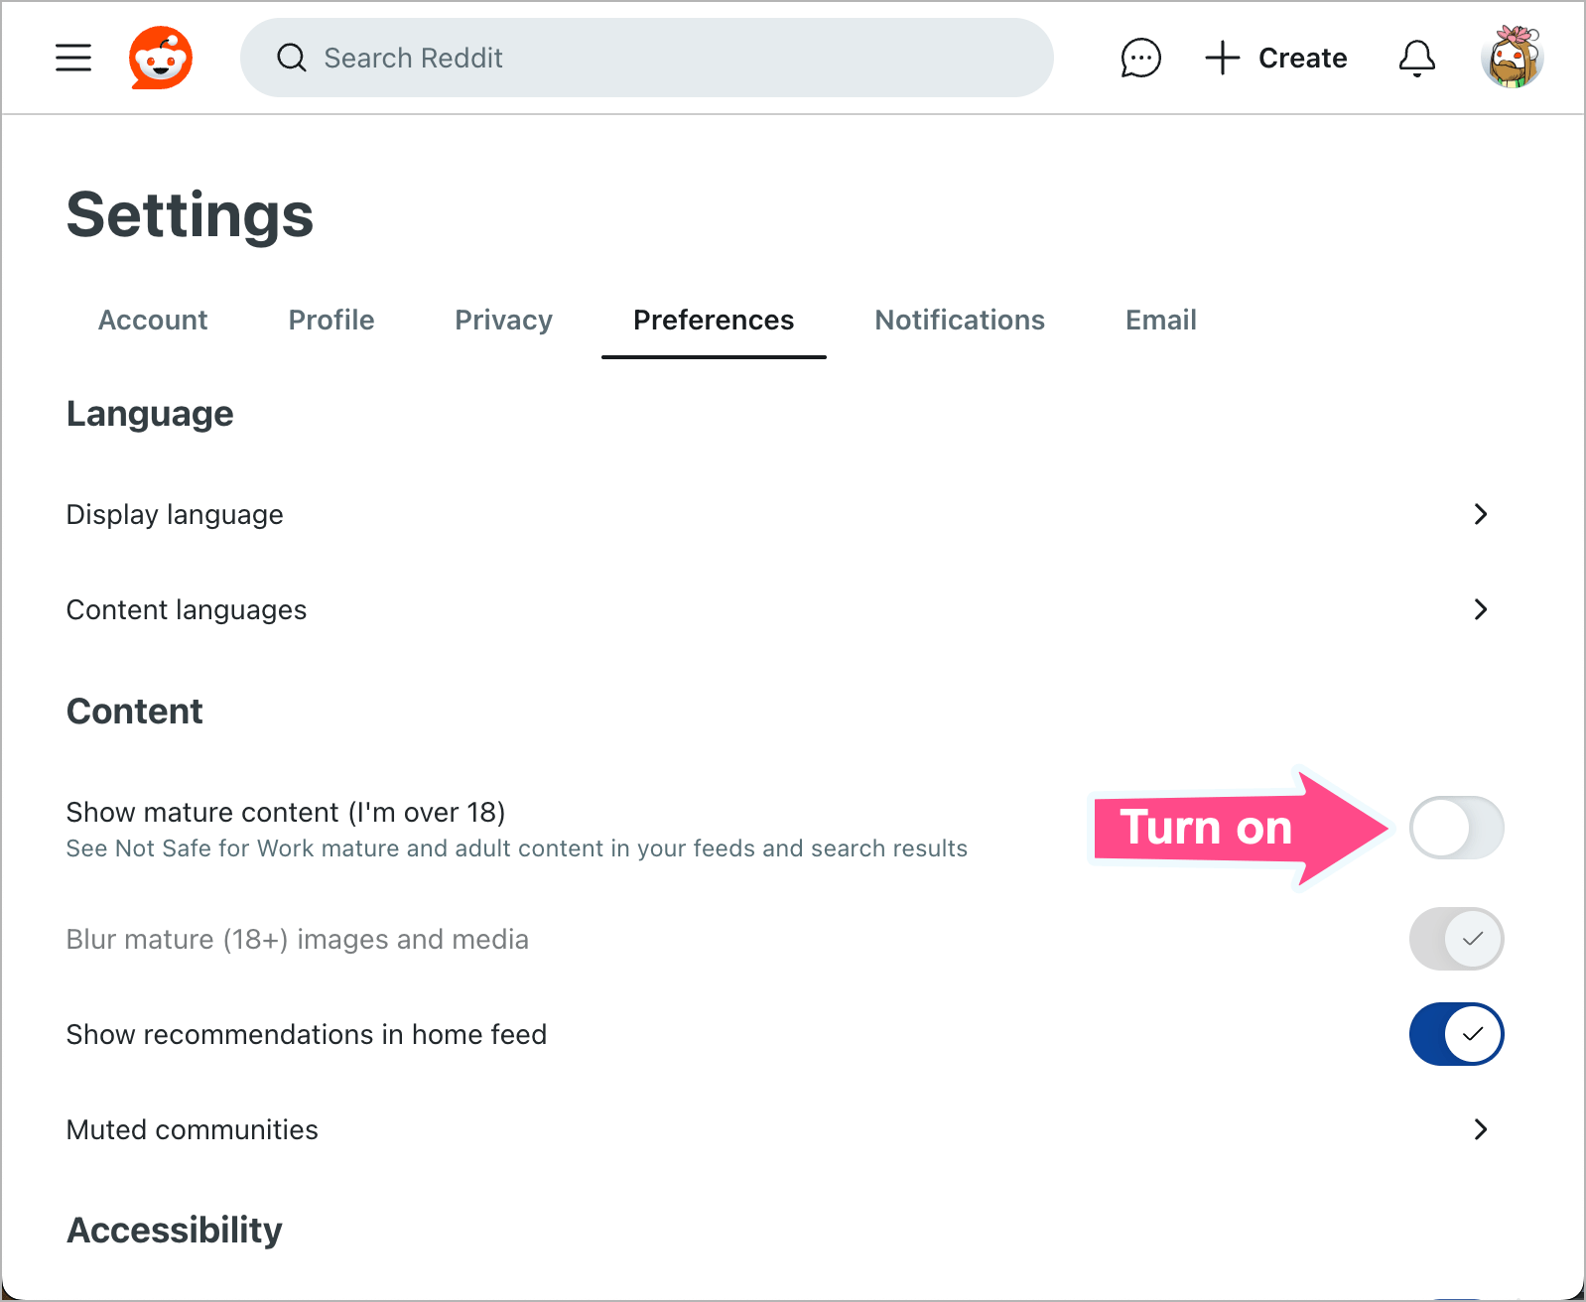Screen dimensions: 1586x1302
Task: Open the hamburger navigation menu
Action: [73, 58]
